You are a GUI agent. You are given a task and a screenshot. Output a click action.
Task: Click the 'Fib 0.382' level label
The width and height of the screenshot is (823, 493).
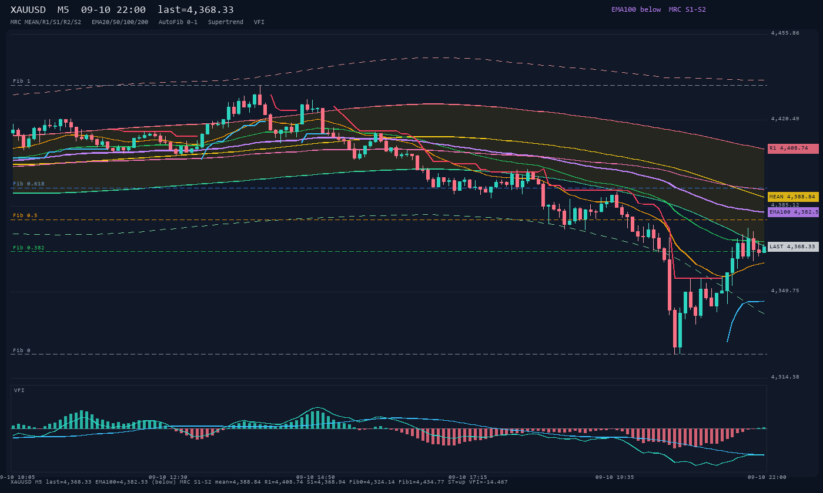tap(29, 248)
